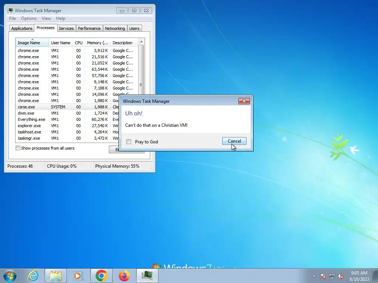Sort by the Memory column header
The width and height of the screenshot is (378, 283).
click(97, 43)
